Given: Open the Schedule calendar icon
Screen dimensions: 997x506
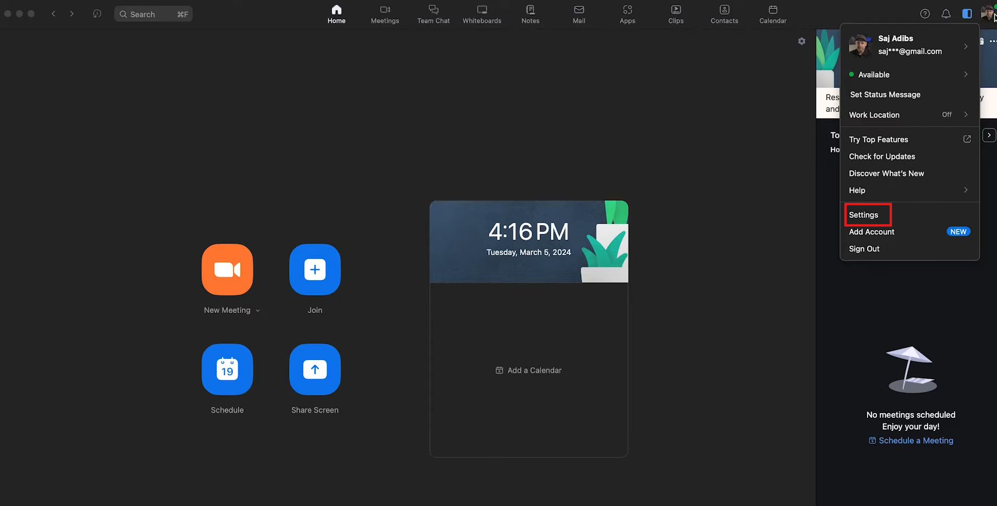Looking at the screenshot, I should 227,369.
